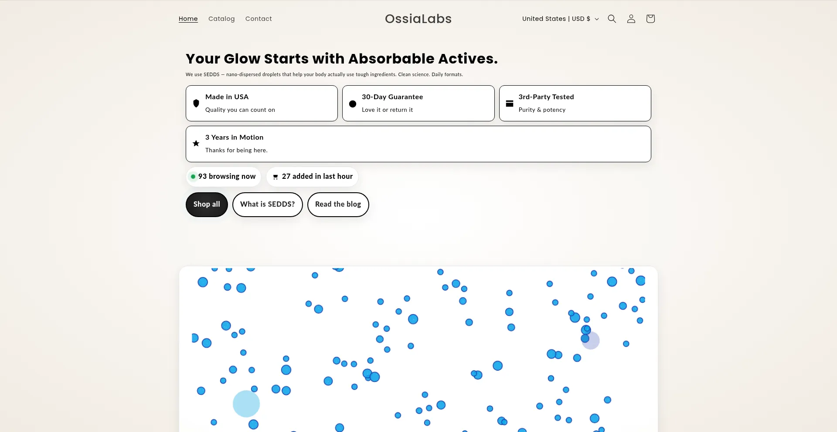The width and height of the screenshot is (837, 432).
Task: Click the account login person icon
Action: 631,19
